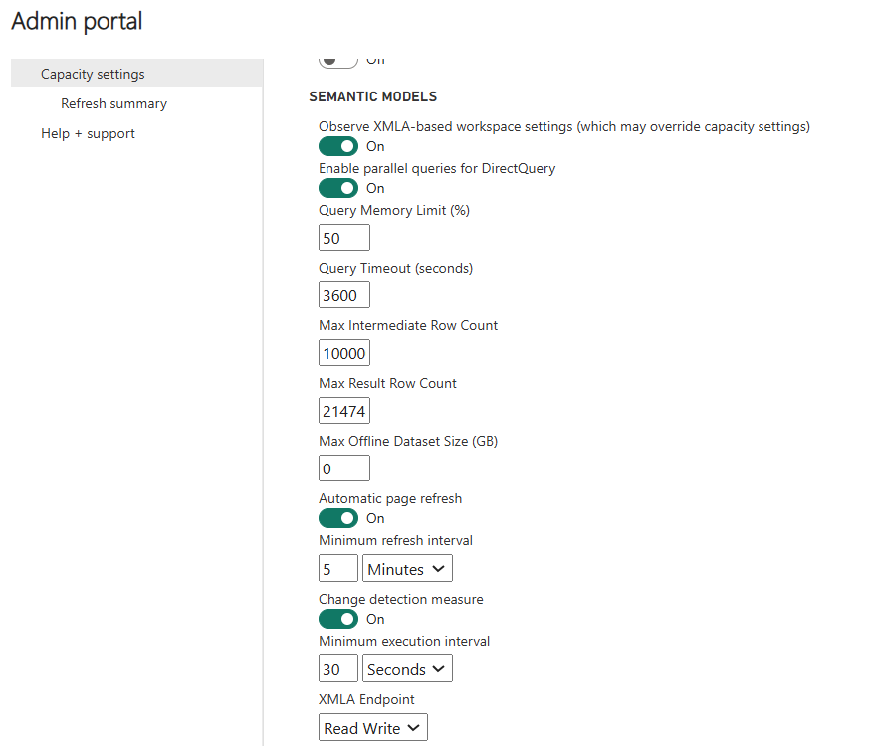Open Refresh summary in the sidebar

(x=113, y=103)
